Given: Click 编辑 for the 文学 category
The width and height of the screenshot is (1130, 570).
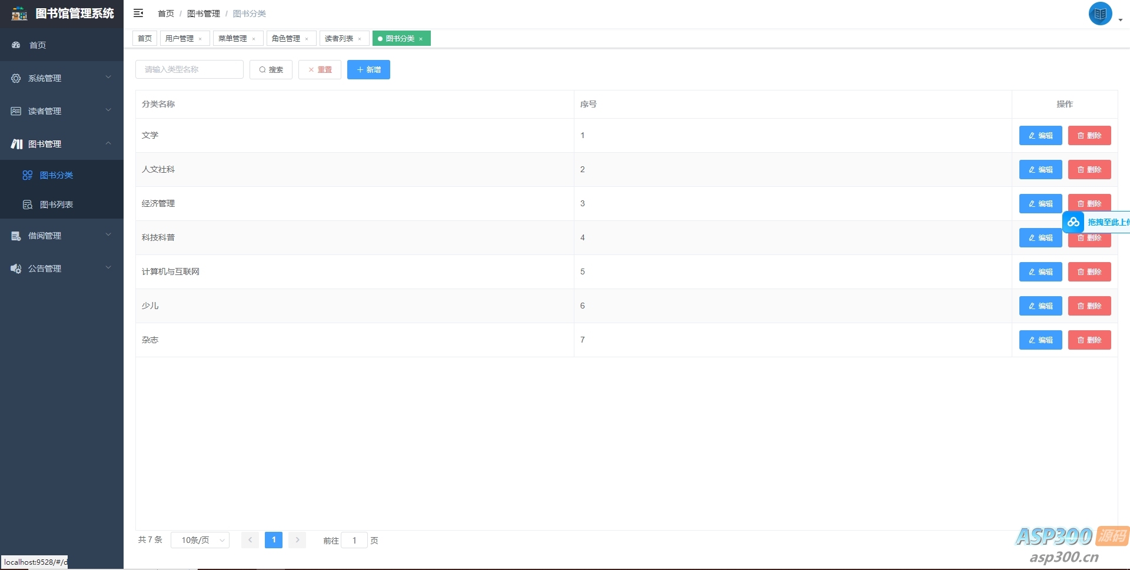Looking at the screenshot, I should click(x=1040, y=136).
